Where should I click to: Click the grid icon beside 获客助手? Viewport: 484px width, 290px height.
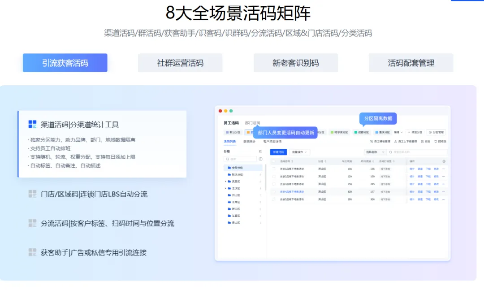click(32, 252)
